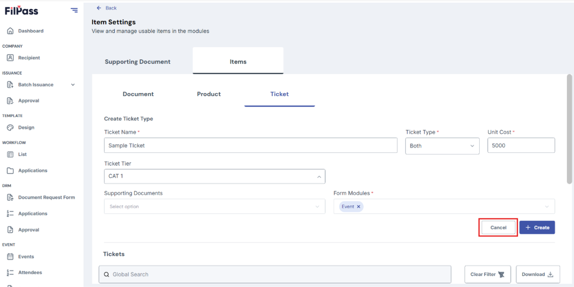Click the Issuance Approval icon
This screenshot has height=287, width=574.
click(x=11, y=101)
